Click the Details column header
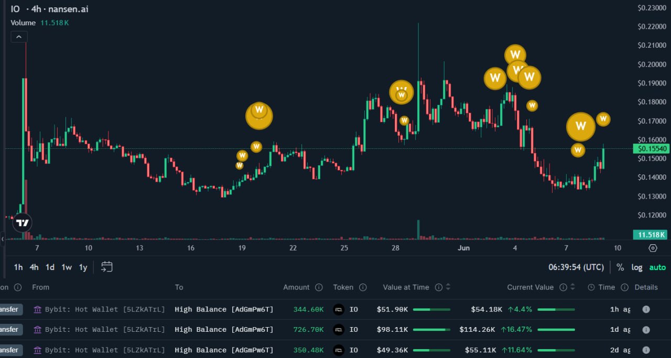The height and width of the screenshot is (358, 671). [646, 287]
